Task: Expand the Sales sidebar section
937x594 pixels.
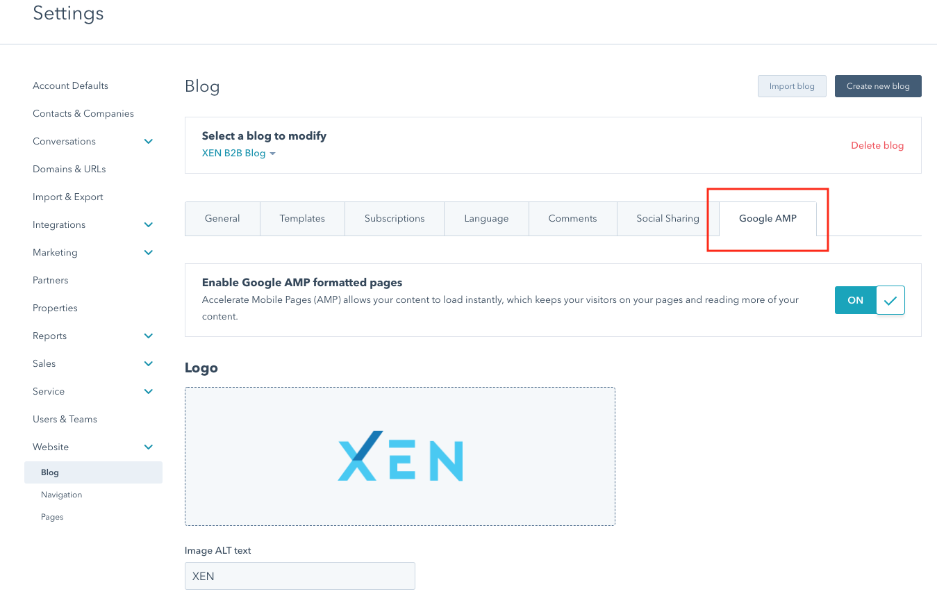Action: [148, 363]
